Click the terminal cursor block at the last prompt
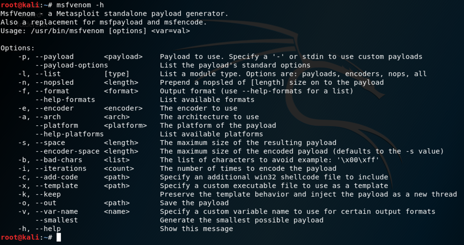Viewport: 464px width, 245px height. [x=59, y=237]
